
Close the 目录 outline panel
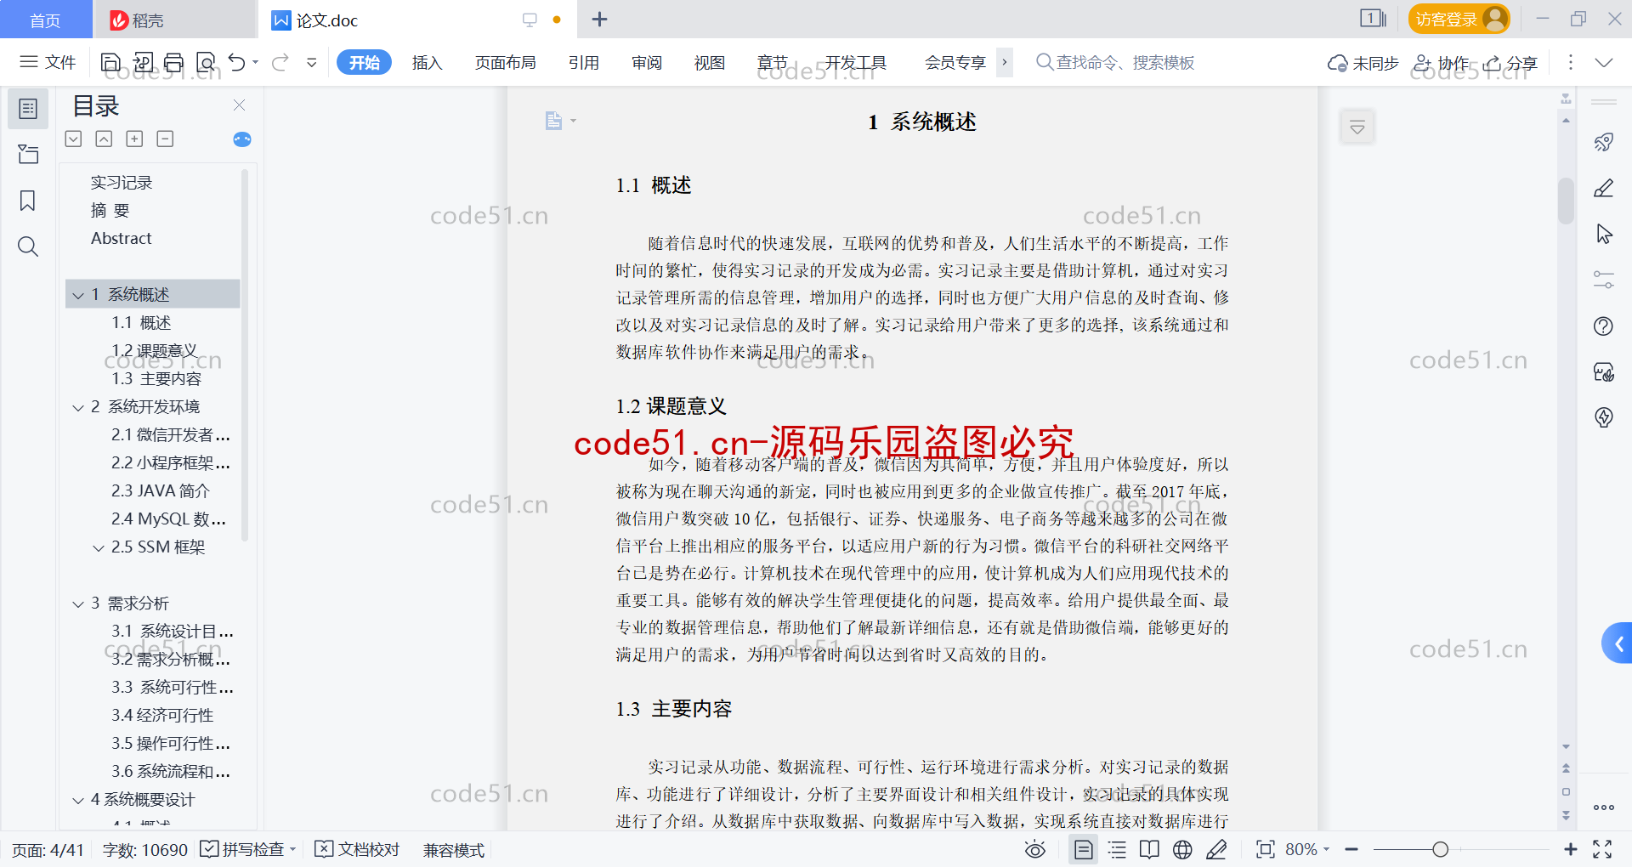[x=239, y=105]
